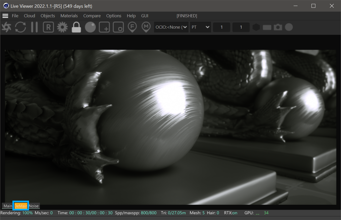The image size is (341, 220).
Task: Click the R reset render icon
Action: pos(48,27)
